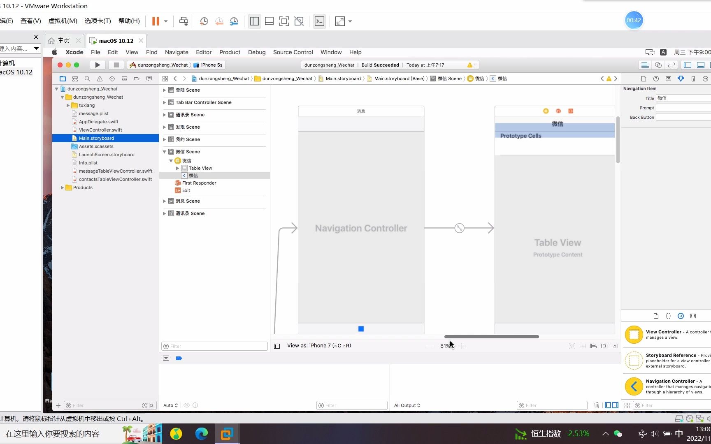Show the Connections inspector
This screenshot has width=711, height=444.
[705, 79]
